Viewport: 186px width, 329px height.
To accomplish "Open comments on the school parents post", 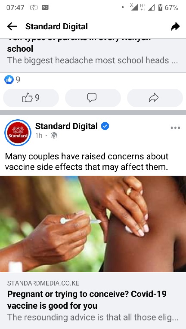I will click(93, 98).
